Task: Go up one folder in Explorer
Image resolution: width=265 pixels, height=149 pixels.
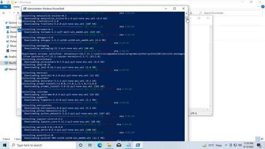Action: pyautogui.click(x=18, y=13)
